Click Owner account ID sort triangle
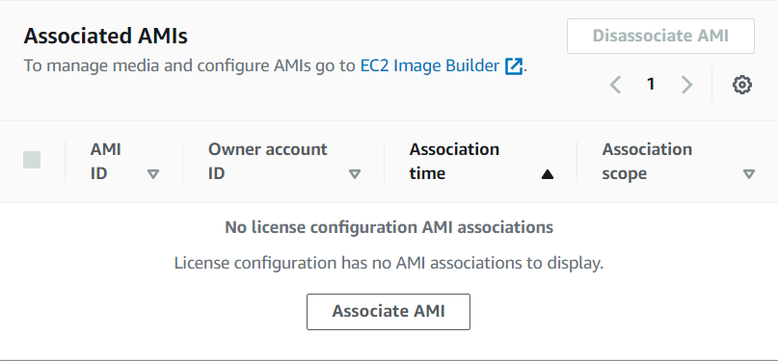778x361 pixels. (x=354, y=174)
